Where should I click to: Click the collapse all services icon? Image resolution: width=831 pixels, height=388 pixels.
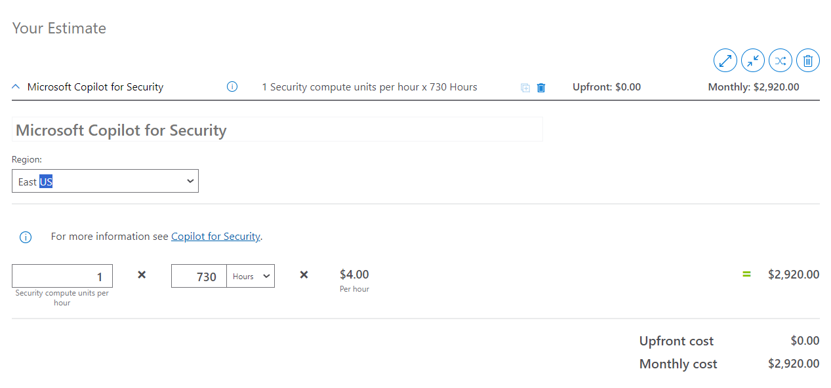pyautogui.click(x=753, y=61)
